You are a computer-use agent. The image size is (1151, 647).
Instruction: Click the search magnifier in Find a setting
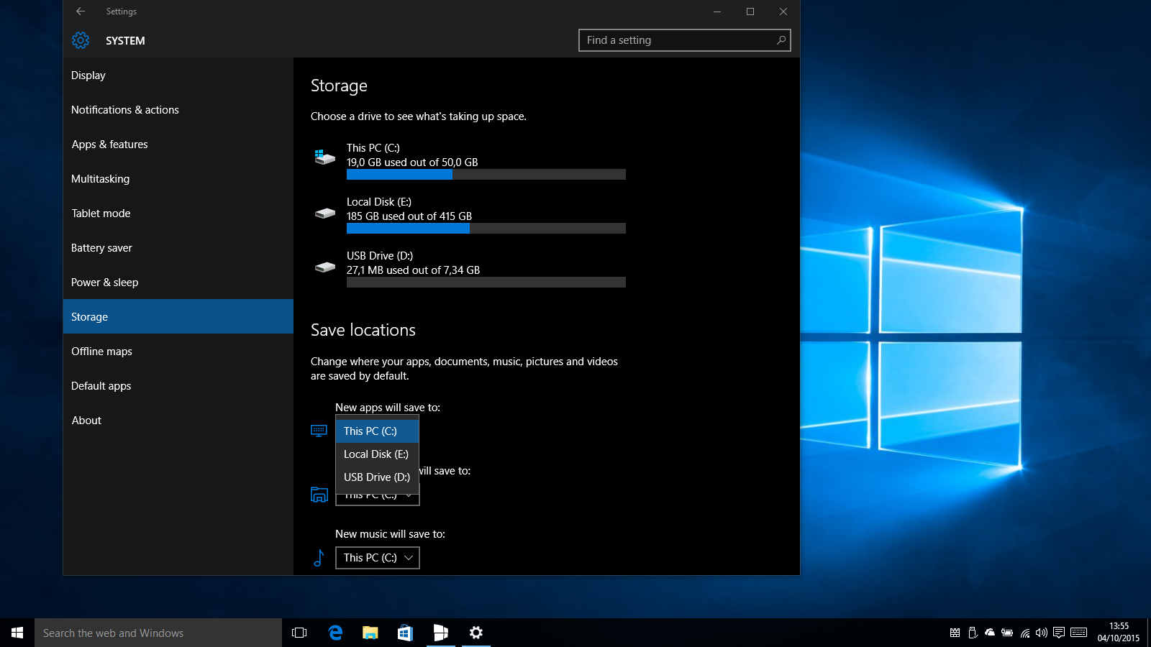[x=781, y=40]
